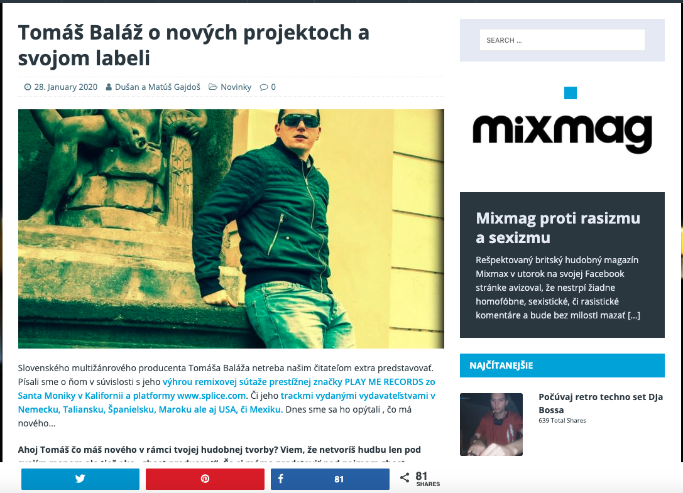Open author Dušan a Matúš Gajdoš page
The image size is (683, 493).
(157, 87)
